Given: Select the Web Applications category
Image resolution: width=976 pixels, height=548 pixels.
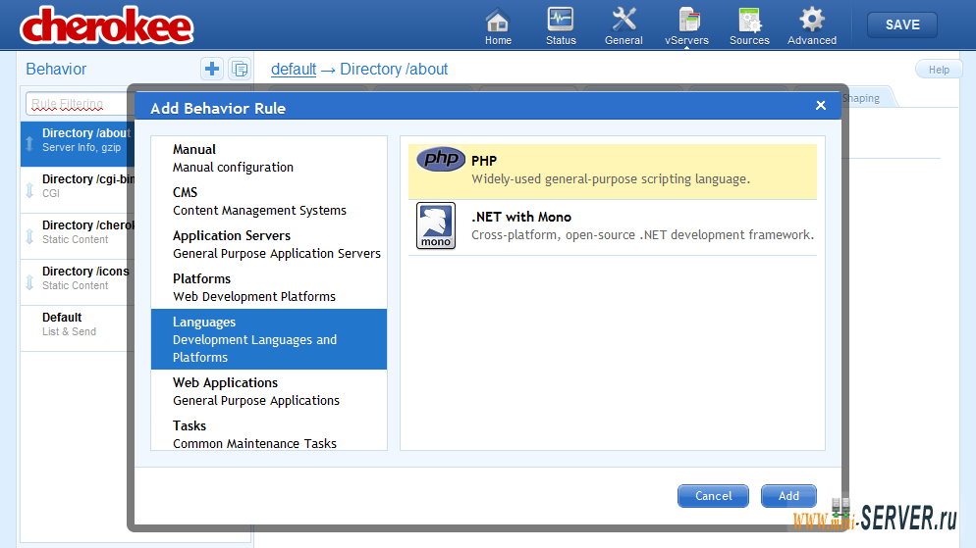Looking at the screenshot, I should (269, 391).
